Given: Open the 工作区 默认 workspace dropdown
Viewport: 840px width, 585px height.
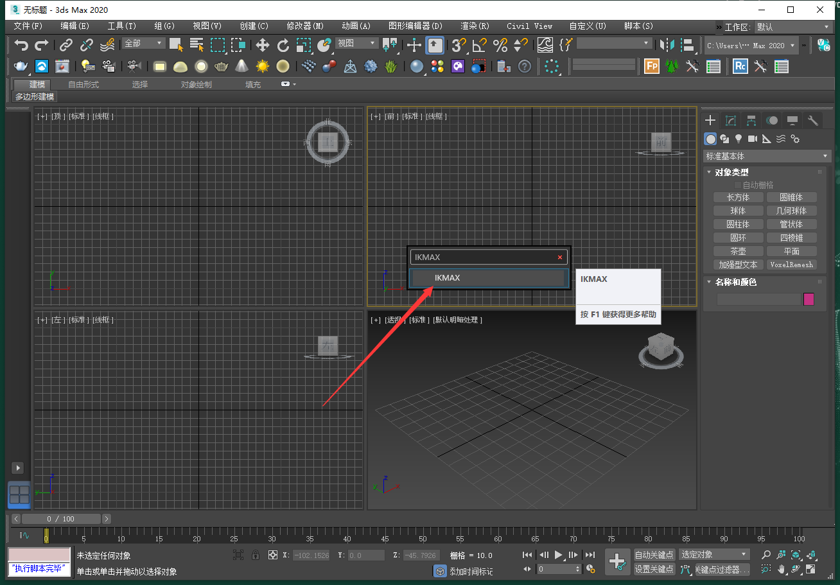Looking at the screenshot, I should (792, 27).
